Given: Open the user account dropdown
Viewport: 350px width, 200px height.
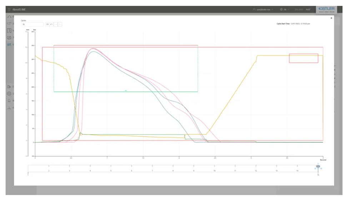Looking at the screenshot, I should (x=263, y=10).
